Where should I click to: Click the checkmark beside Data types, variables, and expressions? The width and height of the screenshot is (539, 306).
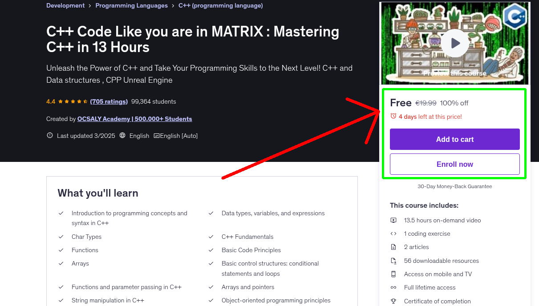[x=211, y=213]
